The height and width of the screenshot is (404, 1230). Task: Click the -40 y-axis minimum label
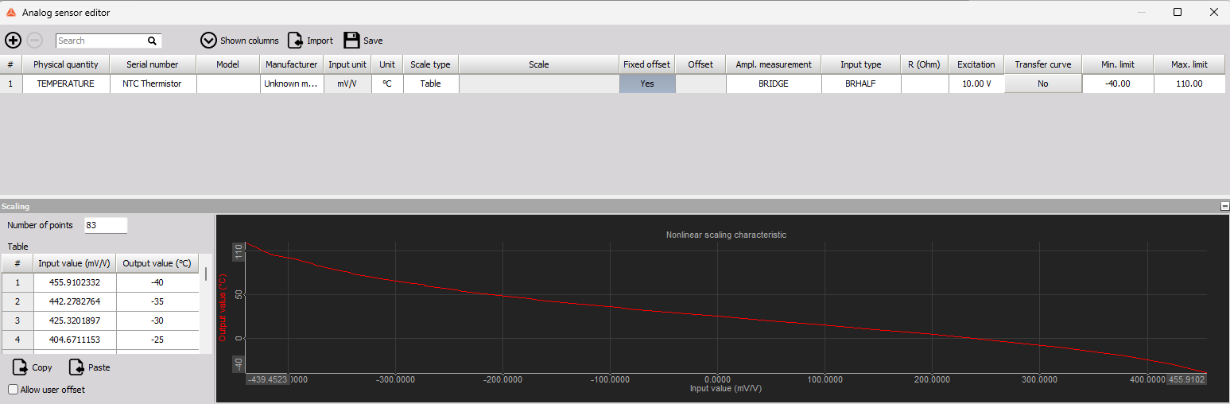click(239, 363)
